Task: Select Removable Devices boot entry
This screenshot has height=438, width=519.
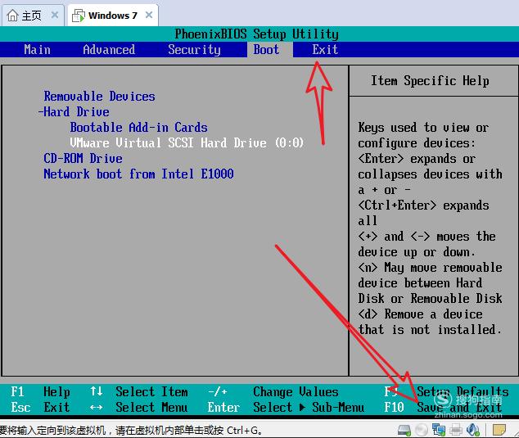Action: click(x=99, y=97)
